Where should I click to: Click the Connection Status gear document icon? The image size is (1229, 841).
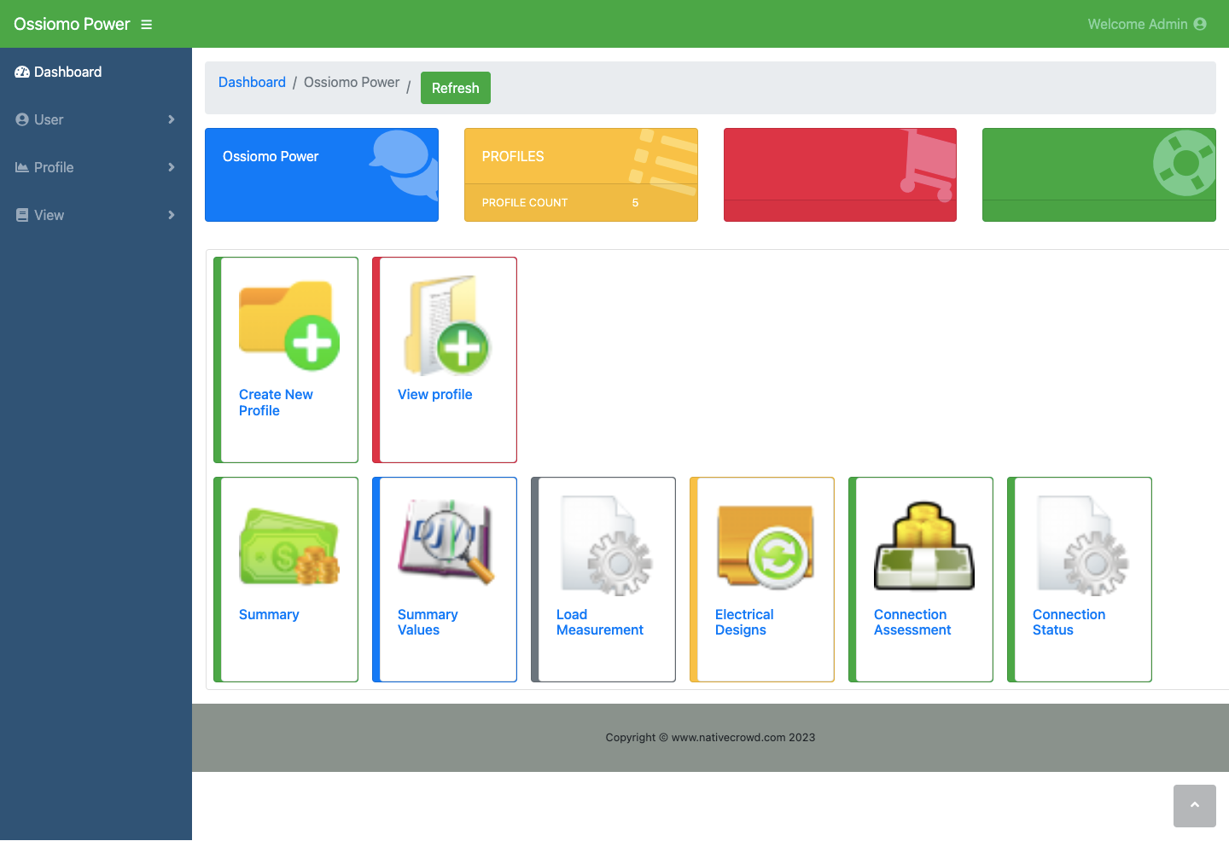[1082, 546]
